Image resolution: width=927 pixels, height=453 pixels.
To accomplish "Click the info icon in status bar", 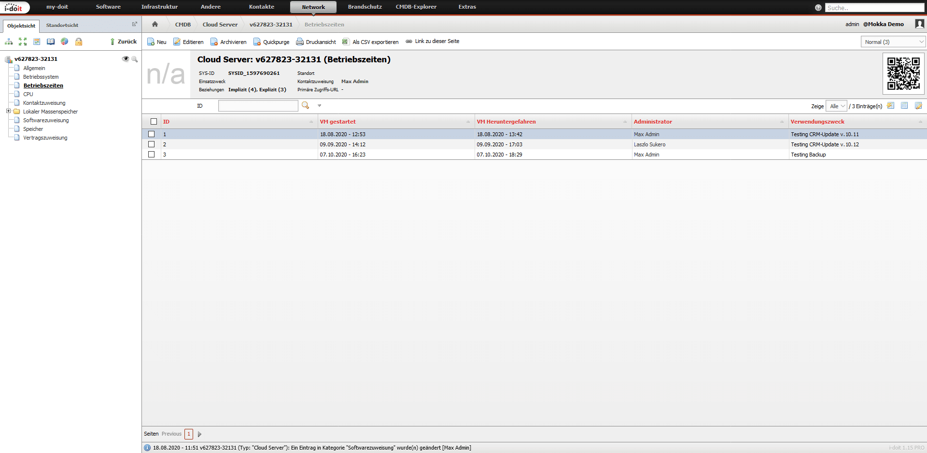I will coord(147,448).
